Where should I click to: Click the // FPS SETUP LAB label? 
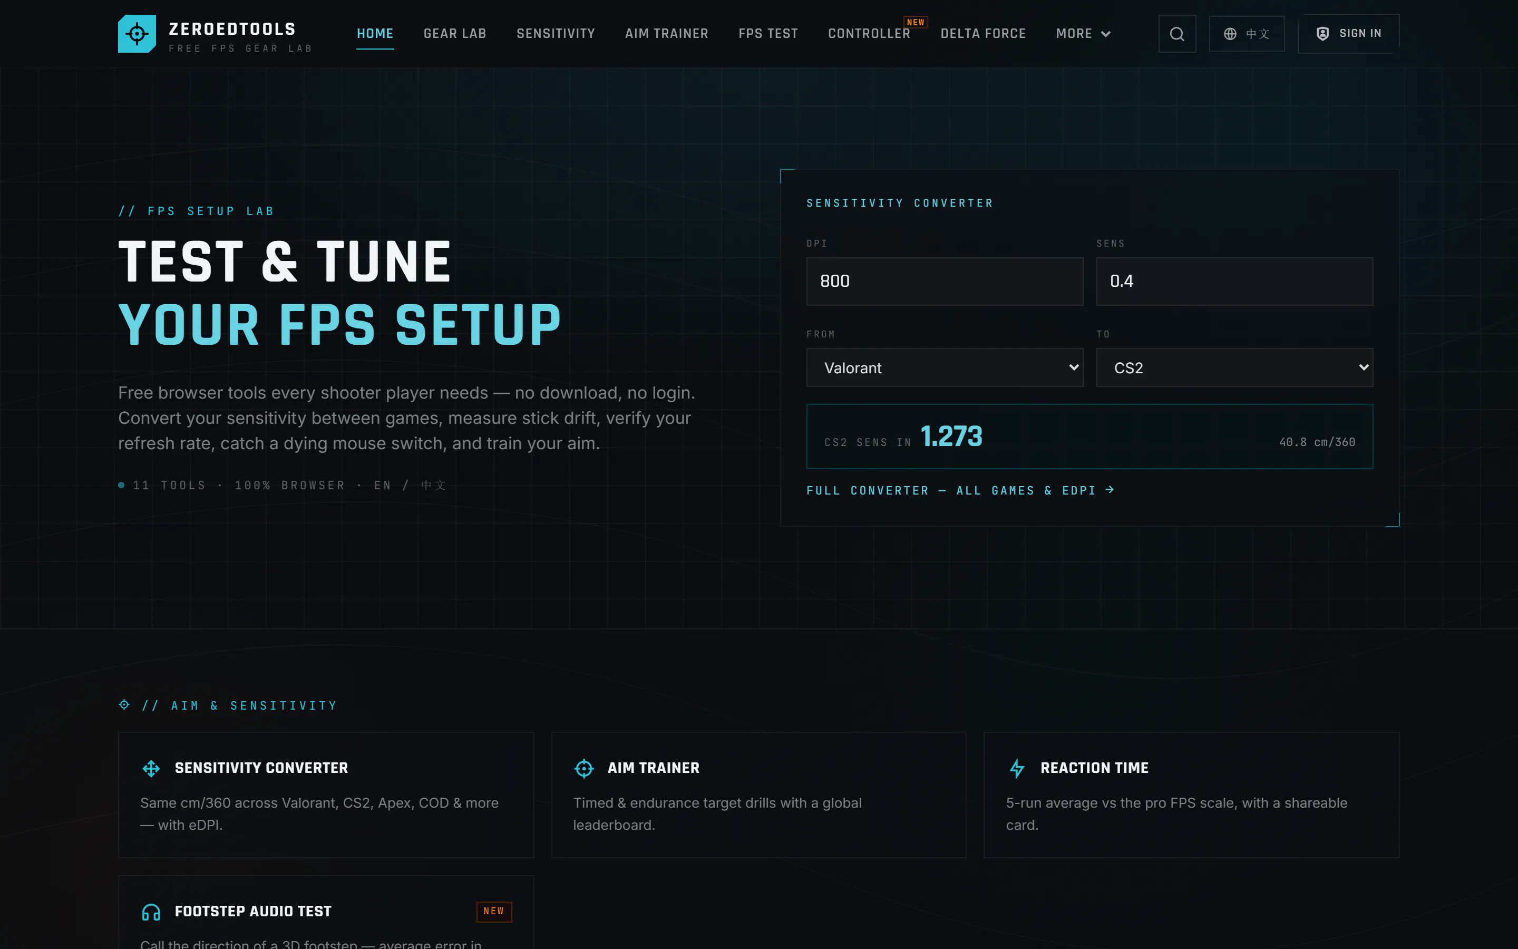click(x=196, y=211)
